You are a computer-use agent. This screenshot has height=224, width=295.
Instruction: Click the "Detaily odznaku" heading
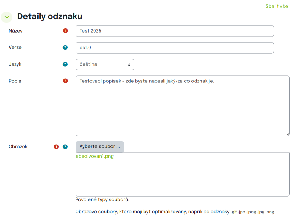coord(49,17)
